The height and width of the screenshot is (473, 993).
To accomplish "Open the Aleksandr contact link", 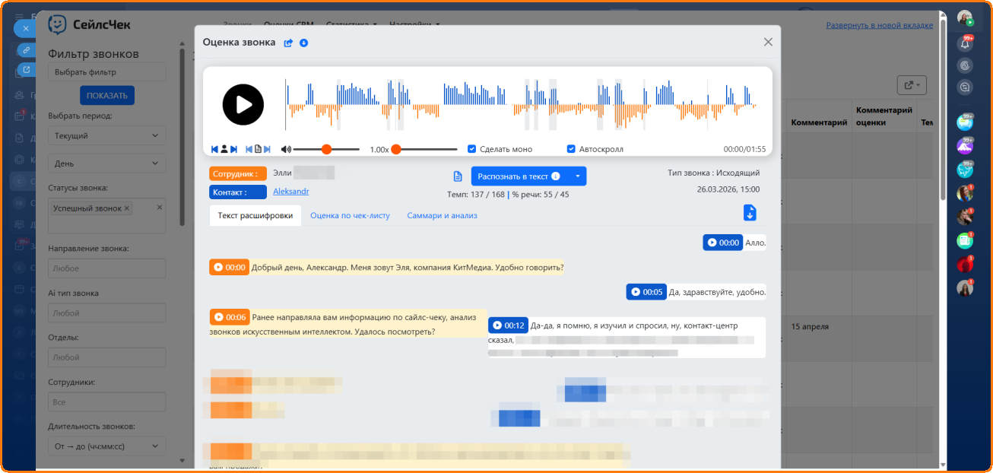I will (x=290, y=192).
